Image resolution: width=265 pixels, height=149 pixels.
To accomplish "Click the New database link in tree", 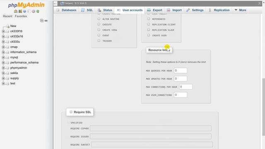I will [x=13, y=26].
